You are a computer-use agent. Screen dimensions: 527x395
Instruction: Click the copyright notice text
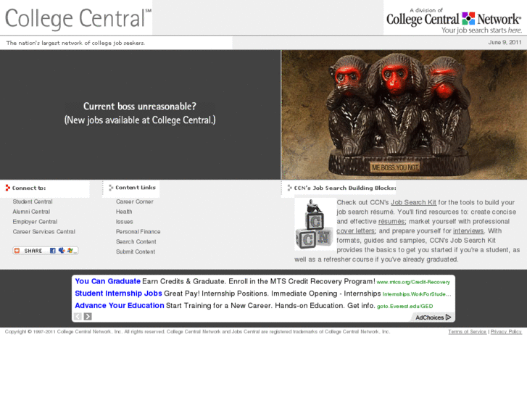(x=198, y=332)
